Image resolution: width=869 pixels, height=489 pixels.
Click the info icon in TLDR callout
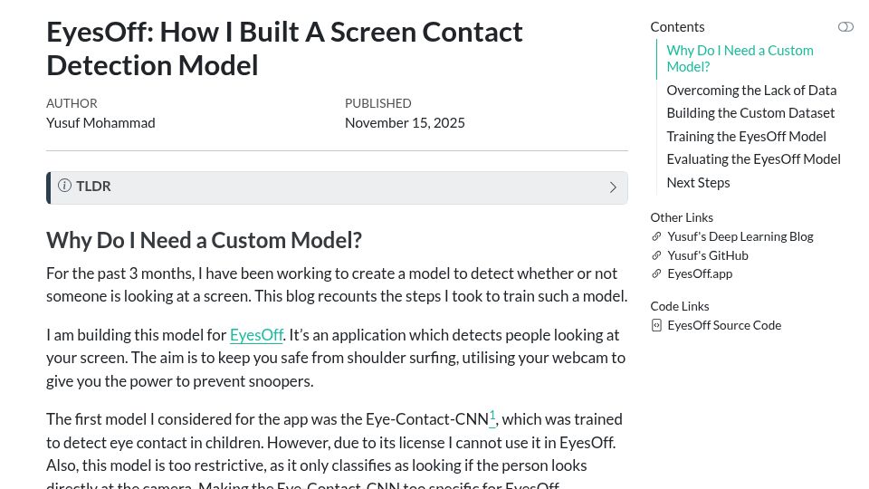65,186
